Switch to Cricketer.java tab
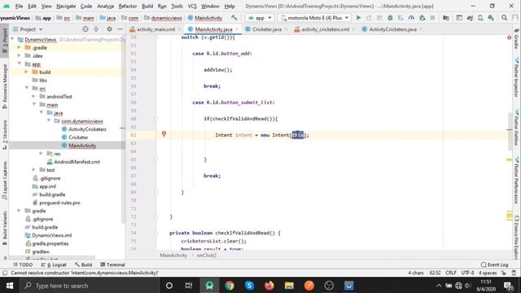521x293 pixels. (x=267, y=29)
